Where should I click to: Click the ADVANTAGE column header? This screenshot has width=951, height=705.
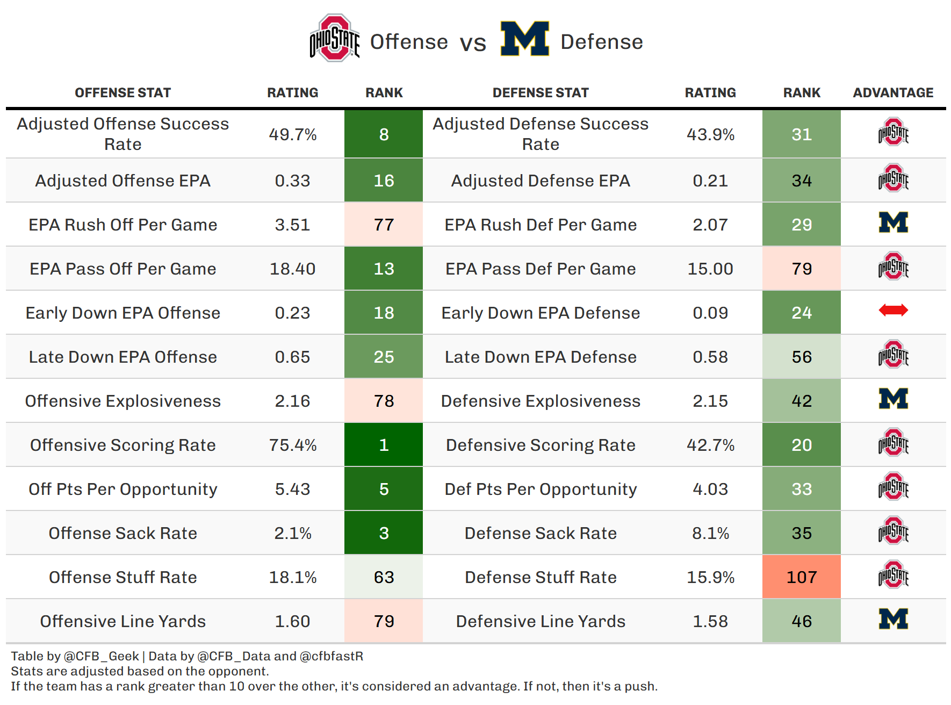[x=893, y=93]
